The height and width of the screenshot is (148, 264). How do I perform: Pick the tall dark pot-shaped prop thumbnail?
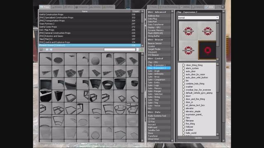coord(120,83)
